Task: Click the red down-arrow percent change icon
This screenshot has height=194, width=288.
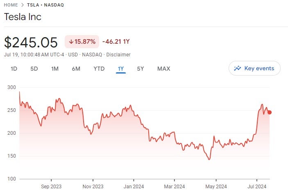Action: point(71,42)
